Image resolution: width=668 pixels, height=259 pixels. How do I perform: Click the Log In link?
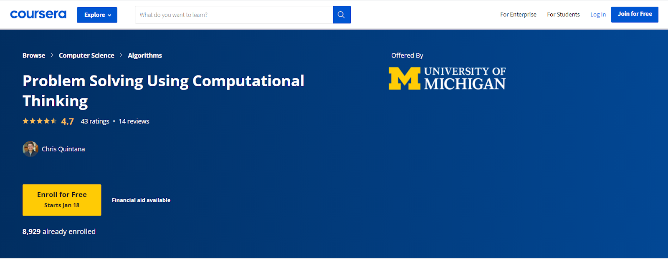(598, 15)
